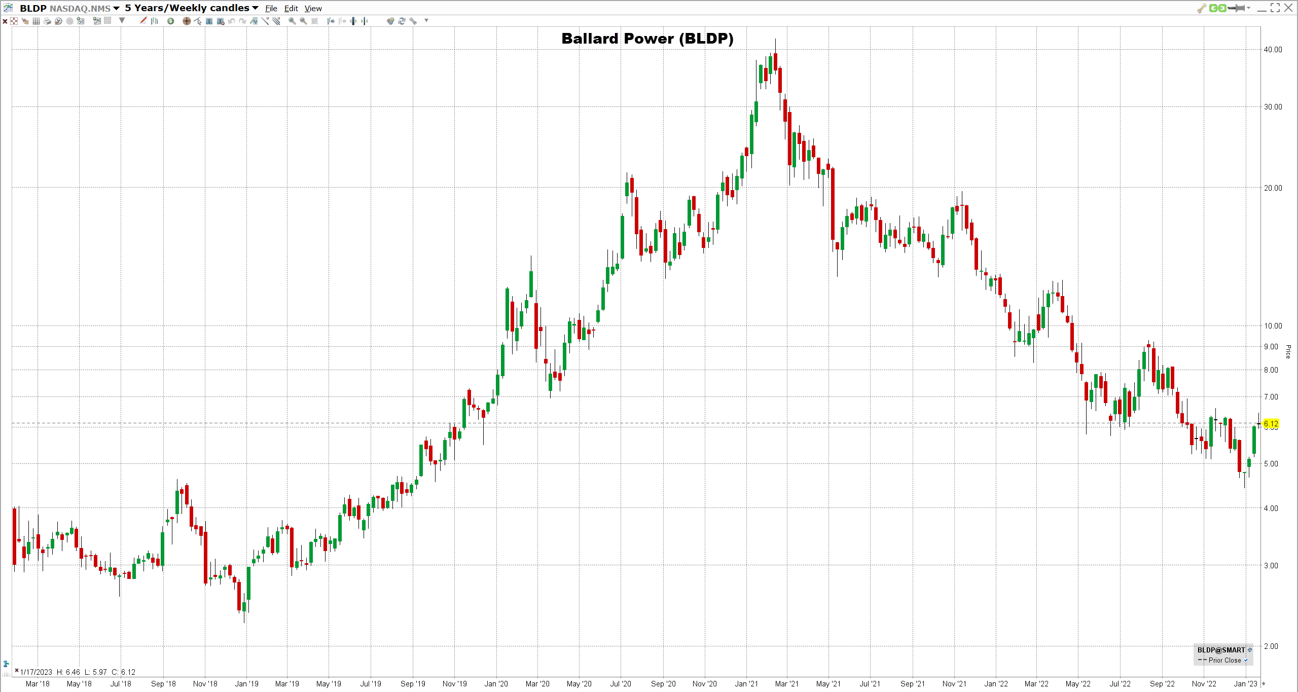
Task: Select the add text annotation tool
Action: 209,21
